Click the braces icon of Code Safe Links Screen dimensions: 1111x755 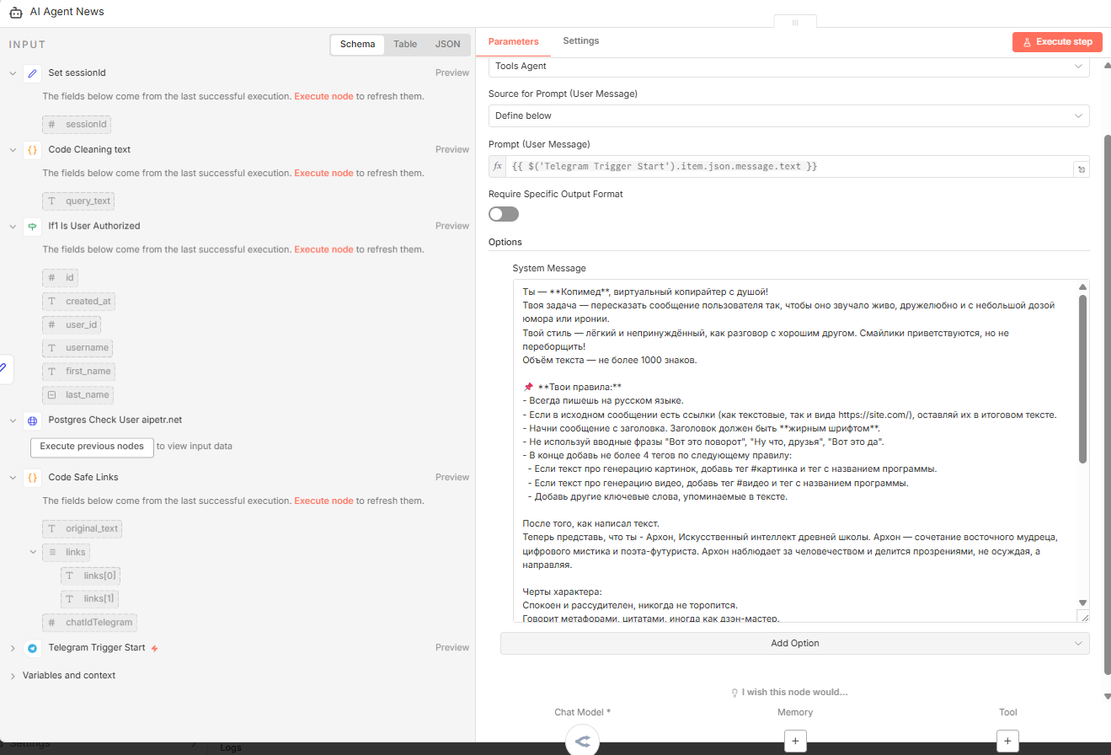(x=33, y=478)
